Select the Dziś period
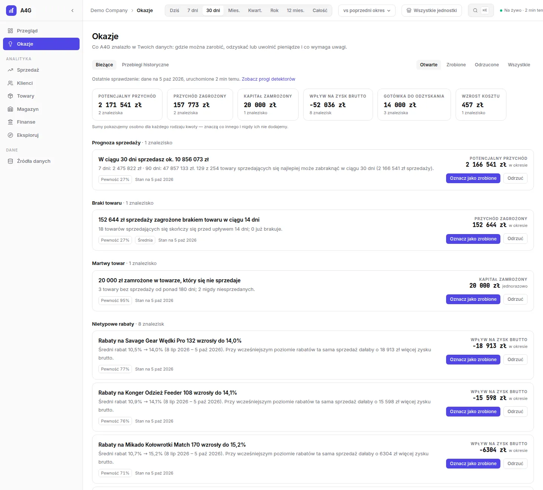 (x=175, y=11)
